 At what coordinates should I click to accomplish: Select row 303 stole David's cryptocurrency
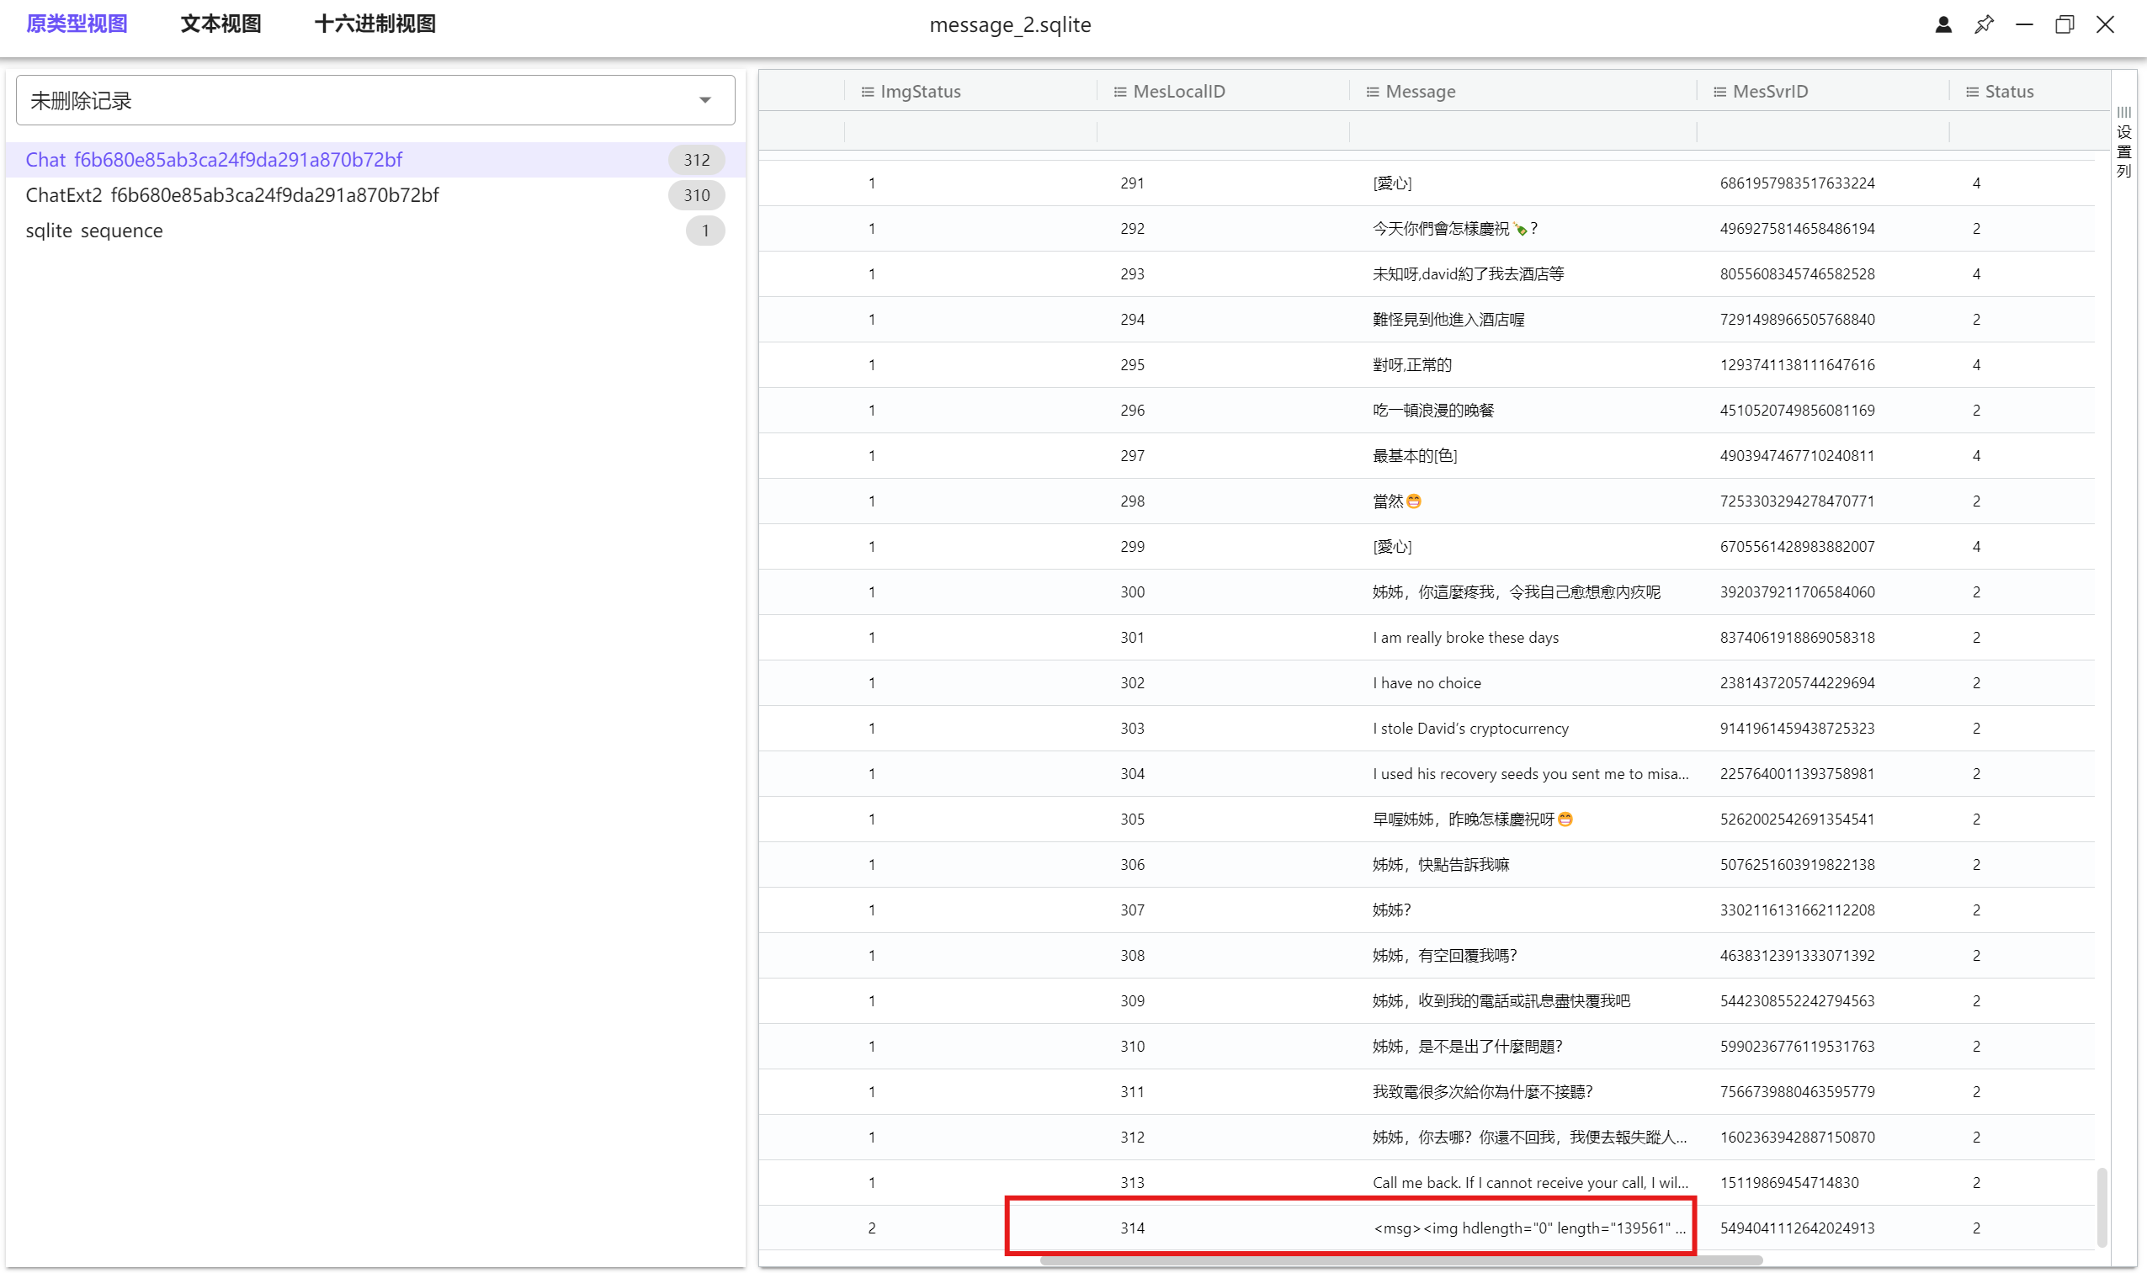pos(1470,729)
